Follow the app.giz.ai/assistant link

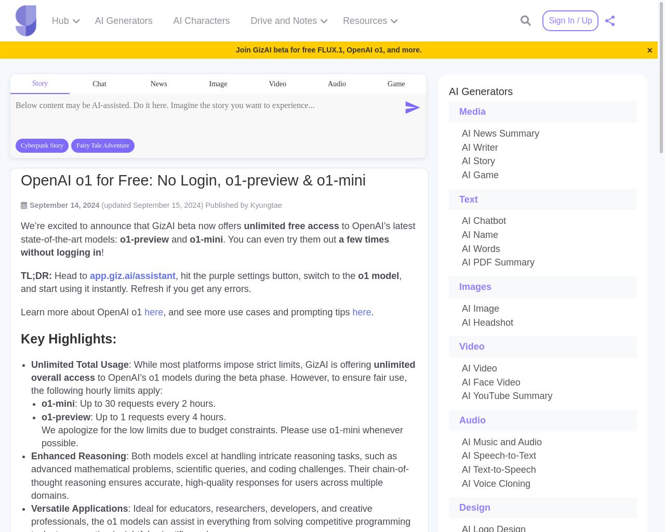click(132, 276)
